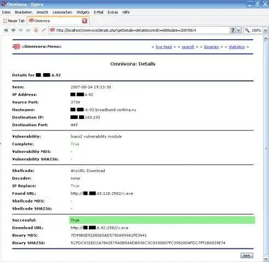Click the back button
The width and height of the screenshot is (269, 262).
(247, 255)
